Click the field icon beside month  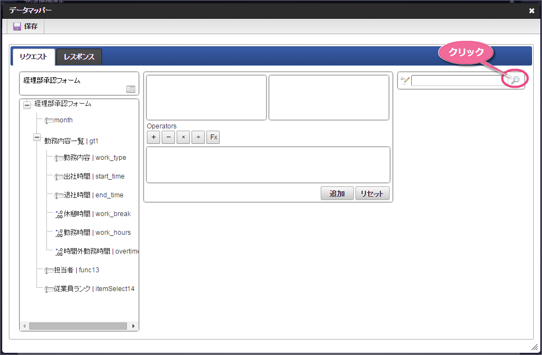(x=49, y=121)
